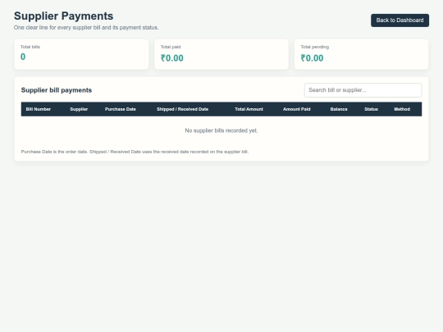Screen dimensions: 443x332
Task: Focus the Search bill or supplier field
Action: [363, 90]
